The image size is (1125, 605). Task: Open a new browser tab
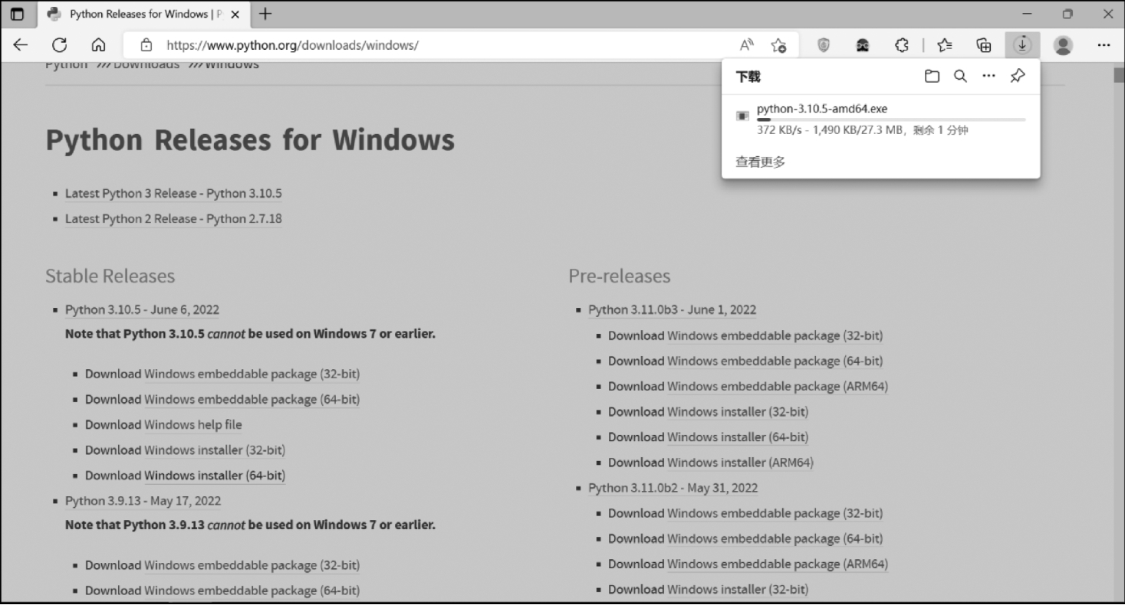click(265, 14)
